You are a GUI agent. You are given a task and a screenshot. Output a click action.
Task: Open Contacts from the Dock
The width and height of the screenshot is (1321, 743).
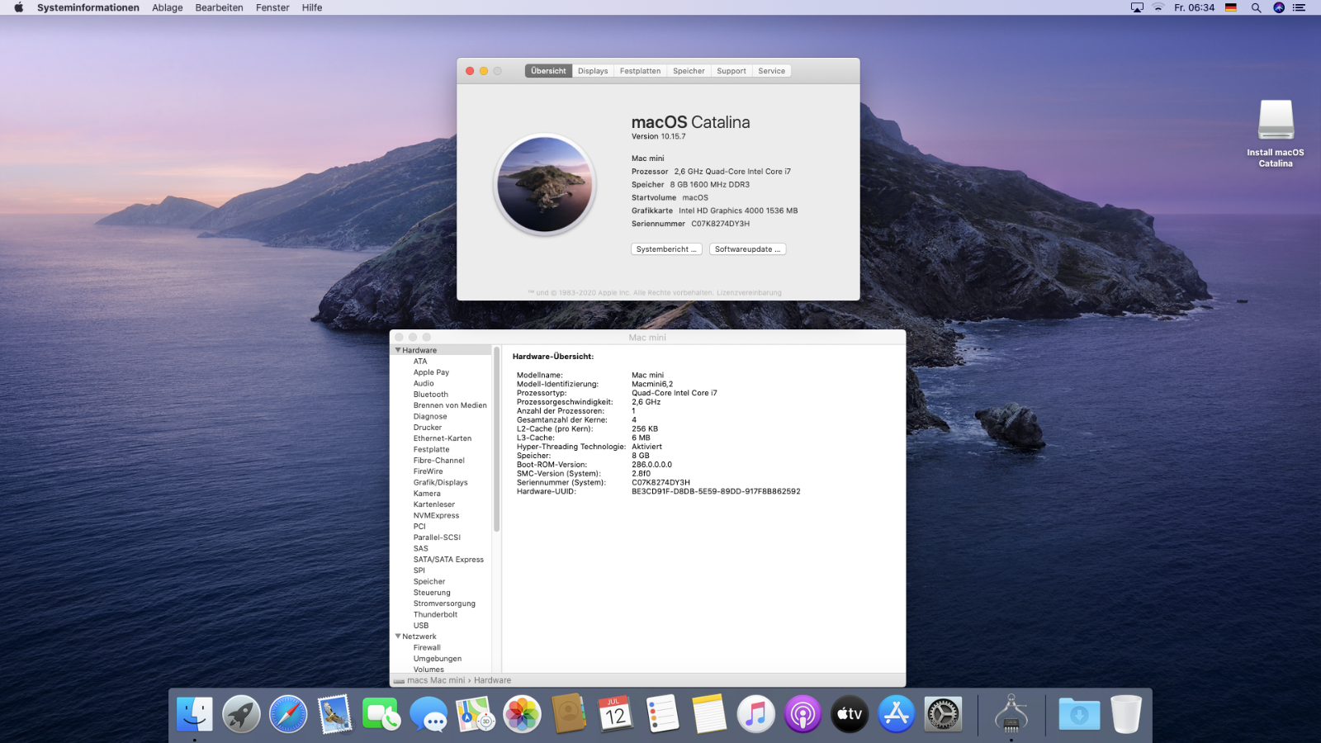569,714
